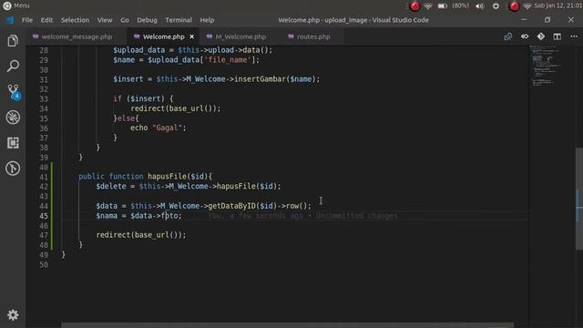Open the Extensions view in activity bar
583x328 pixels.
[13, 143]
